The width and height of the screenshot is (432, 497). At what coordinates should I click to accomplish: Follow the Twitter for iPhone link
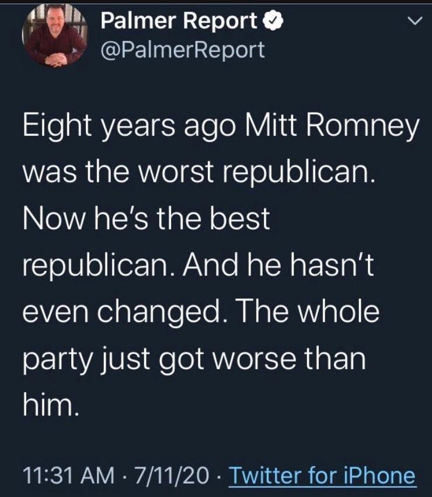coord(322,475)
